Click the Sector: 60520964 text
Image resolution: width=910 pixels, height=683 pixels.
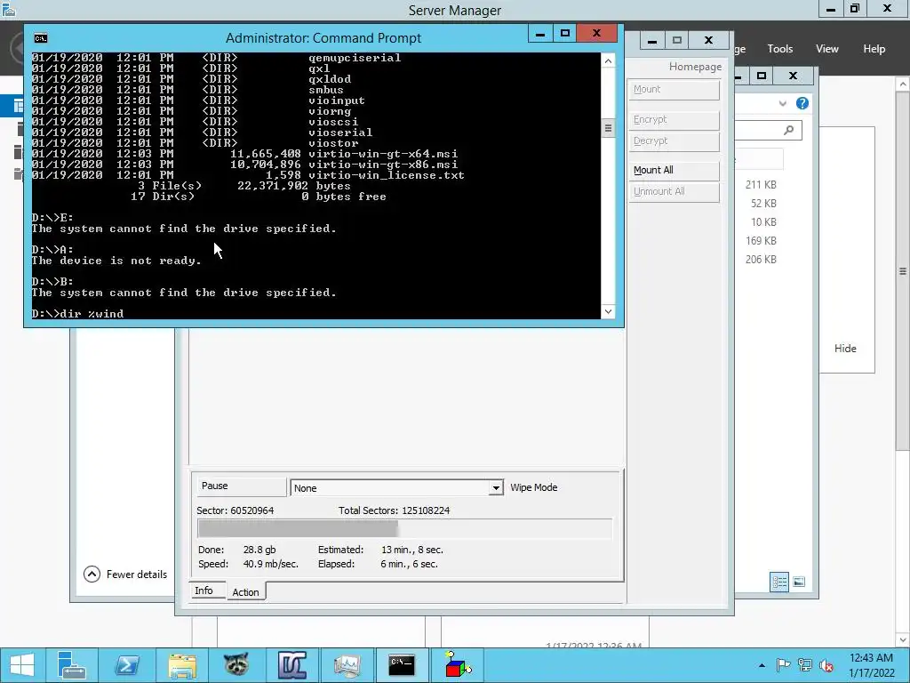[235, 510]
